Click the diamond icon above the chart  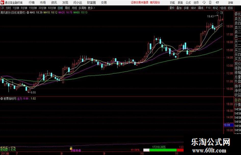coord(218,12)
